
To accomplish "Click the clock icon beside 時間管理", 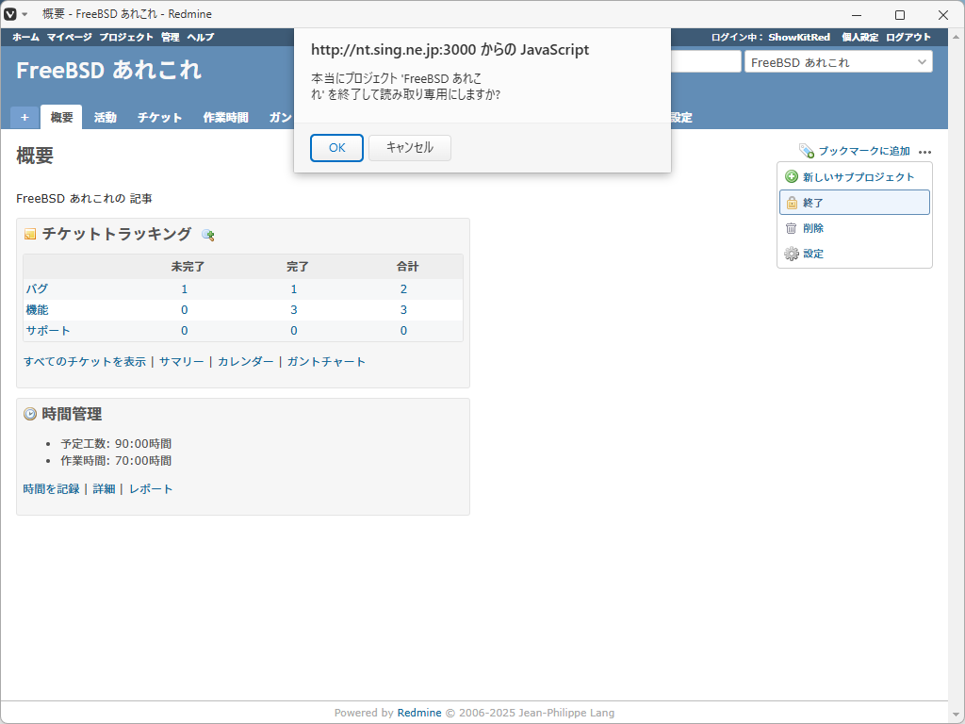I will click(x=29, y=413).
